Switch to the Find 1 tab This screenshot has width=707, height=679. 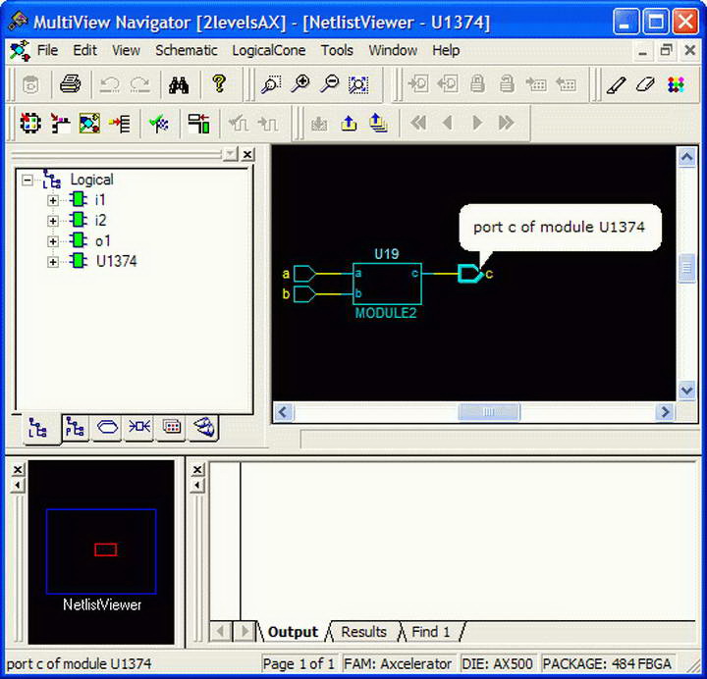point(430,632)
